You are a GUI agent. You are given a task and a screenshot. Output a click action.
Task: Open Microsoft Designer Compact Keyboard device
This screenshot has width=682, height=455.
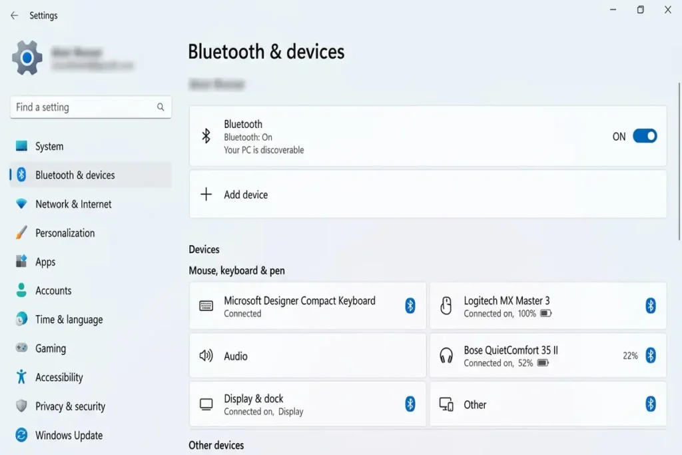pyautogui.click(x=308, y=306)
